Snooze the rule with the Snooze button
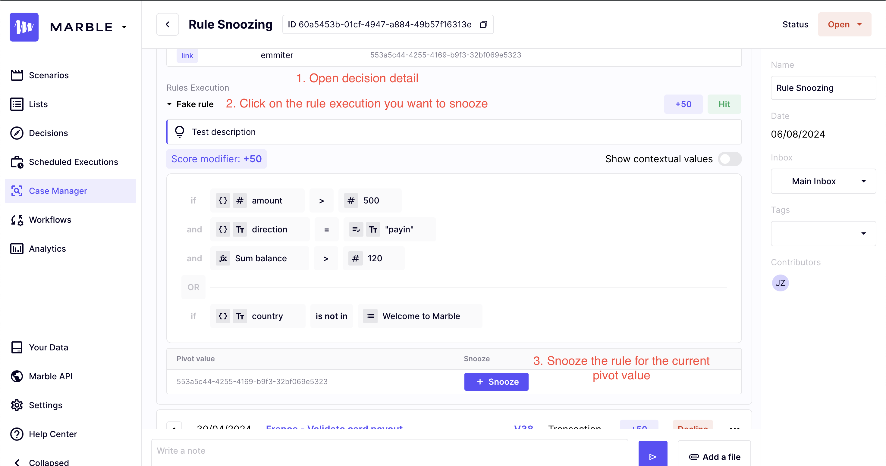This screenshot has height=466, width=886. click(x=496, y=381)
